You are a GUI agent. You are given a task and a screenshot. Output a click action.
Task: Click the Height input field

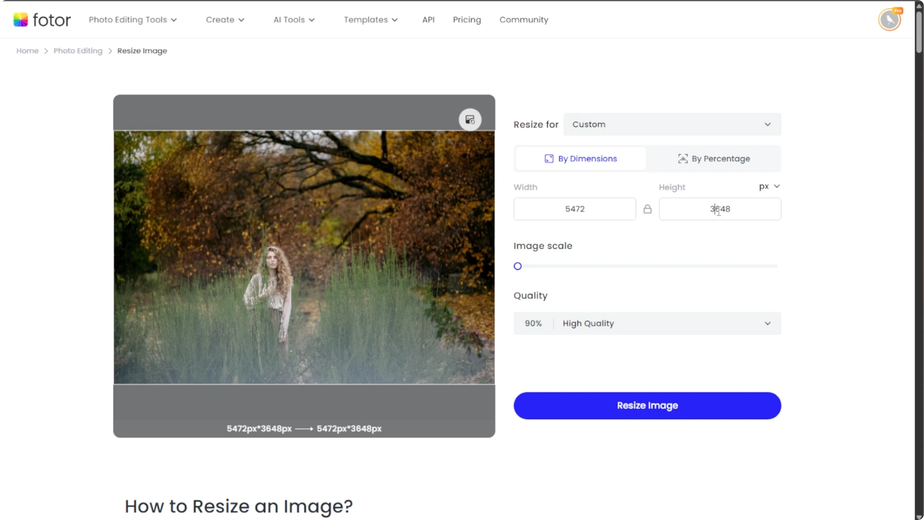tap(720, 209)
